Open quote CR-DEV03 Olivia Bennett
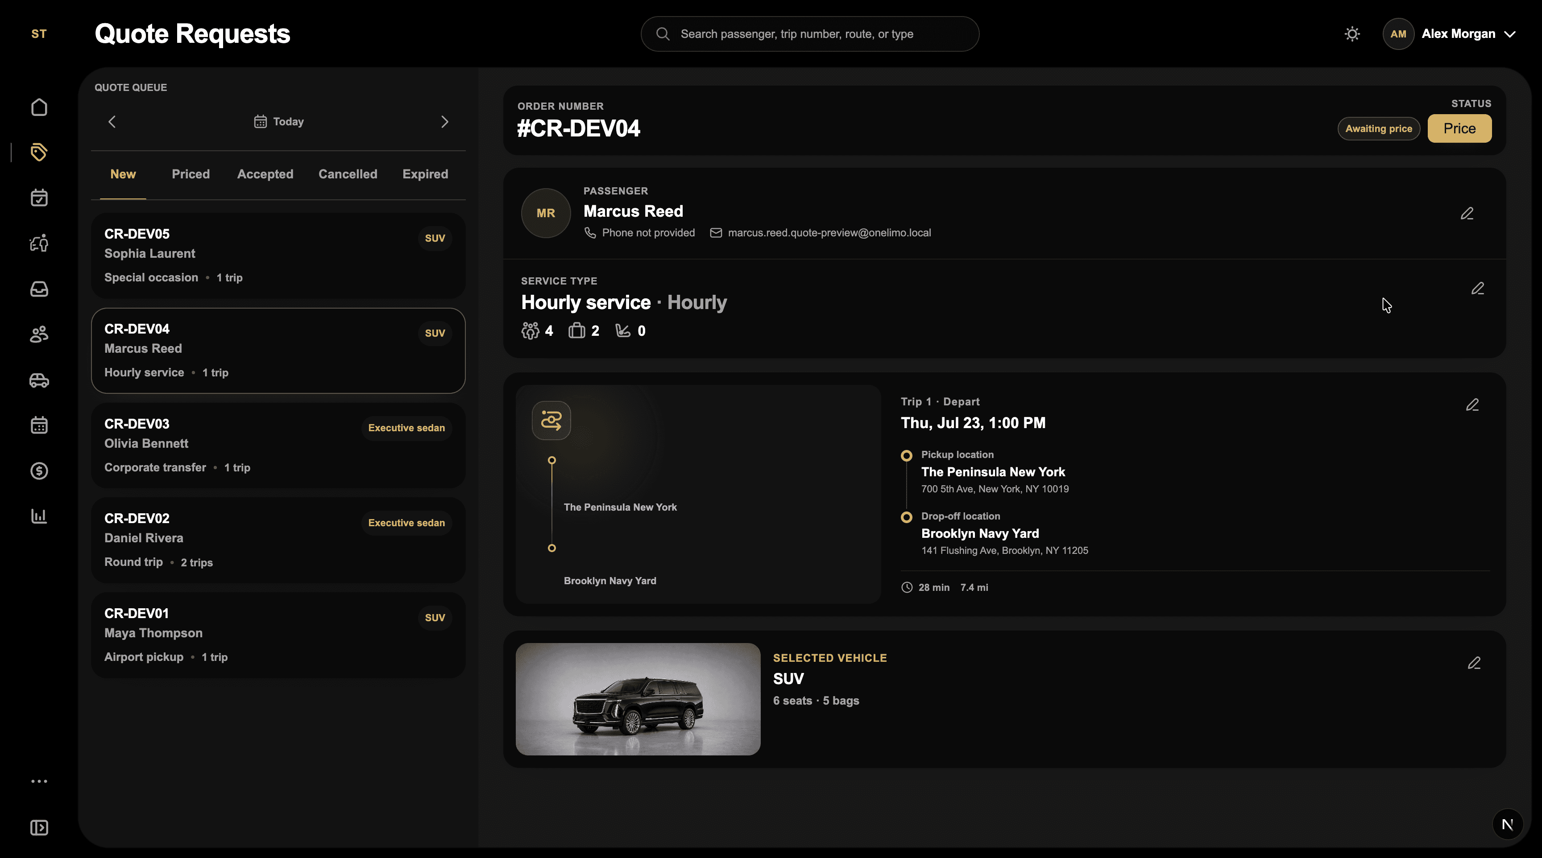 pyautogui.click(x=278, y=445)
